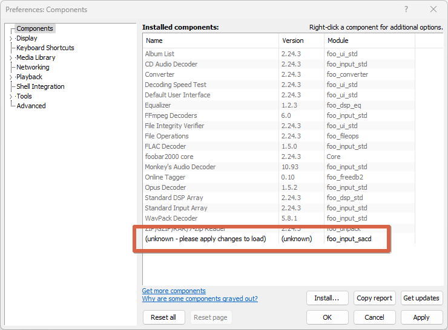Sort components by Name column header
Screen dimensions: 448x330
click(x=211, y=40)
